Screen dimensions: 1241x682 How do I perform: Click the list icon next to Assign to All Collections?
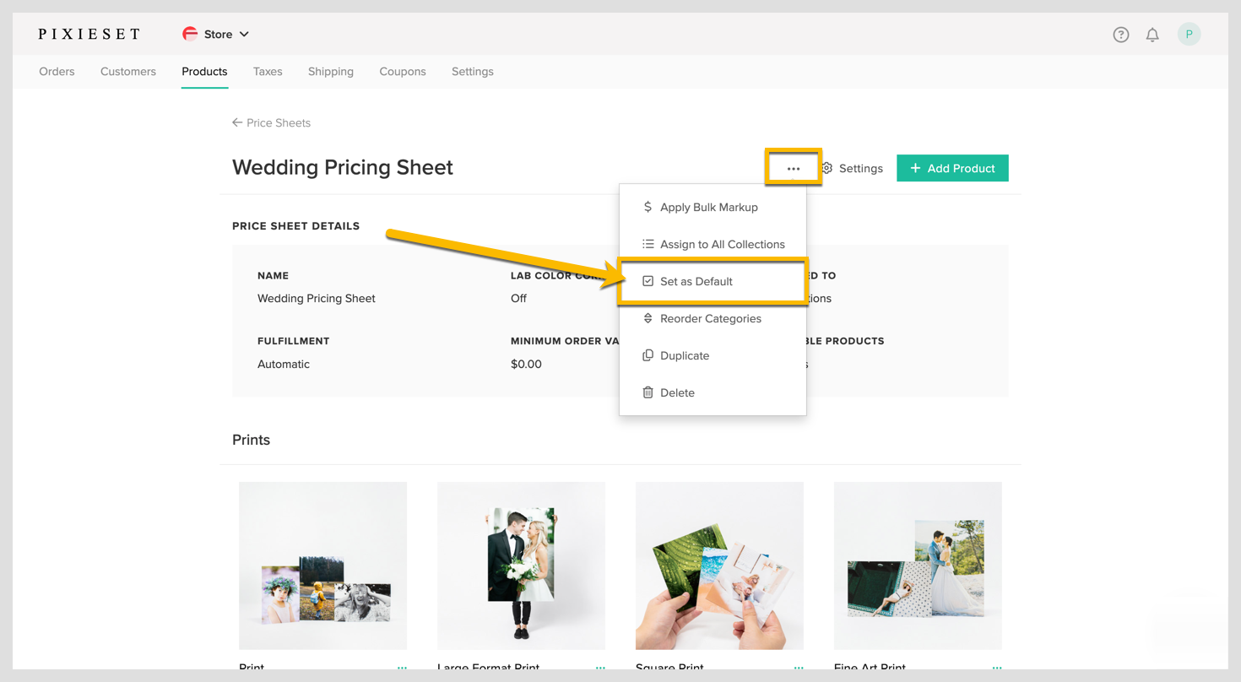[648, 244]
